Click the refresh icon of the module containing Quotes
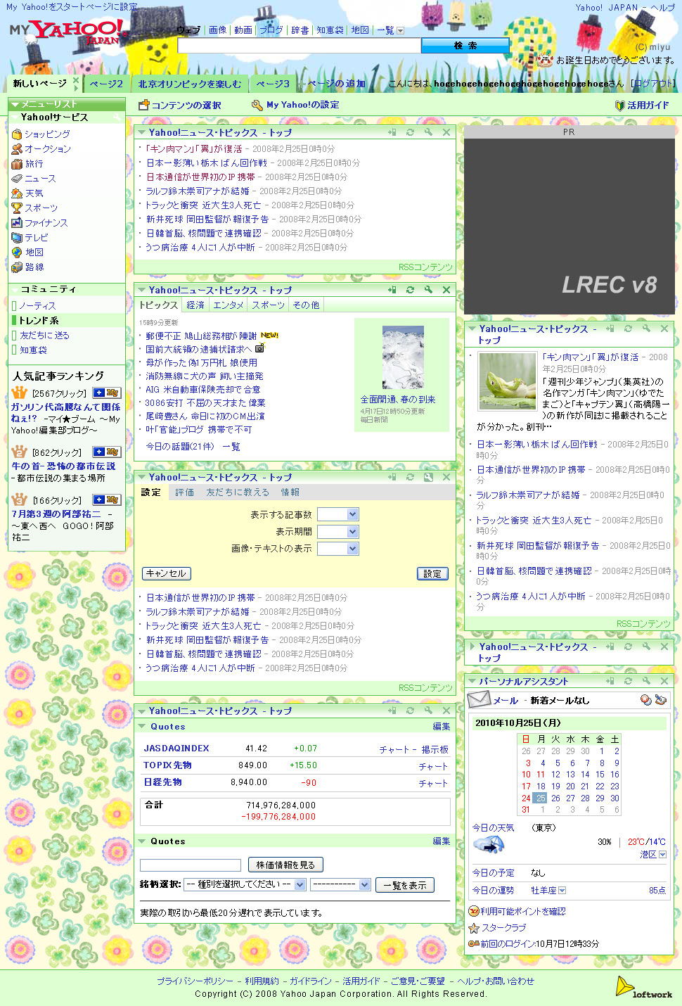The image size is (682, 1006). [410, 711]
